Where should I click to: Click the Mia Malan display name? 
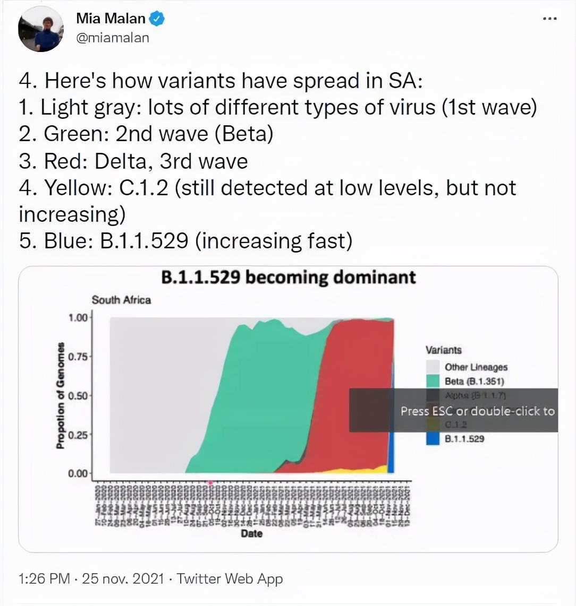111,19
